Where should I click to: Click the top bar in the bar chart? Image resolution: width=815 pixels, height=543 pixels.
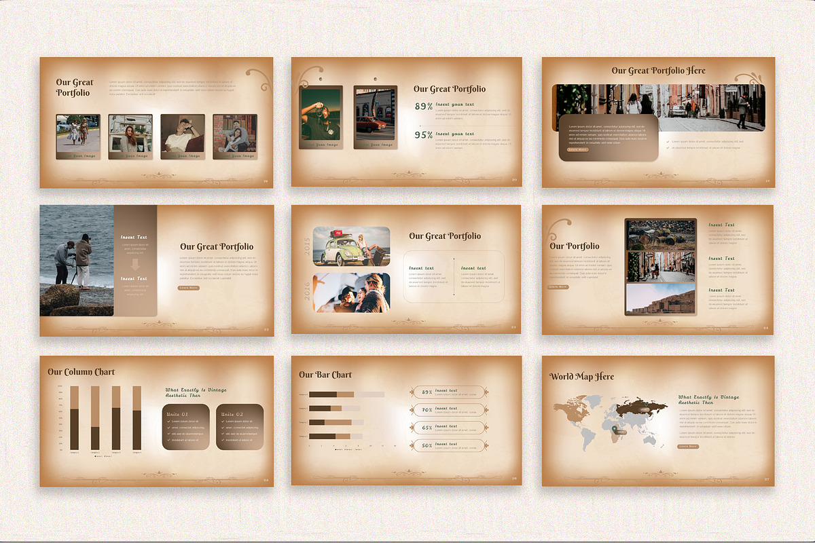[346, 394]
